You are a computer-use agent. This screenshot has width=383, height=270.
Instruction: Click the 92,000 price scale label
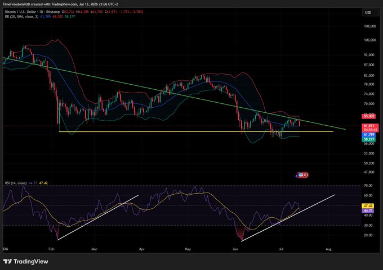(370, 55)
